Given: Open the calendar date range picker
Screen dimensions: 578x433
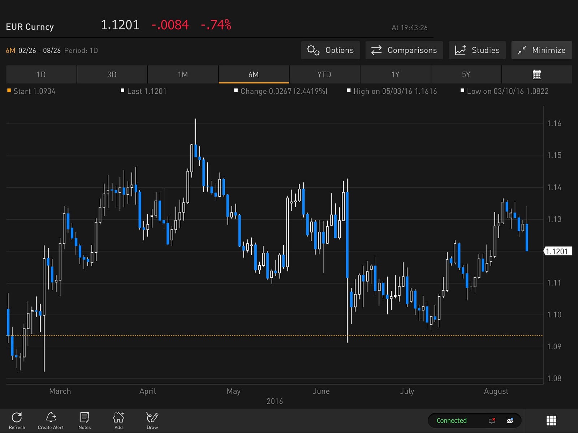Looking at the screenshot, I should [537, 74].
